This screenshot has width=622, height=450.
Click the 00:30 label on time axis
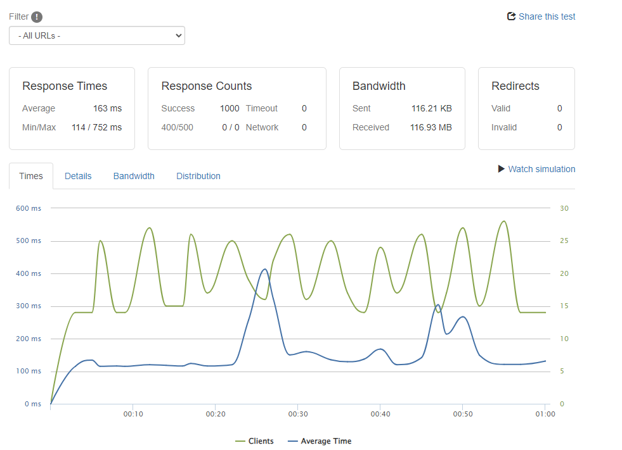[x=297, y=414]
